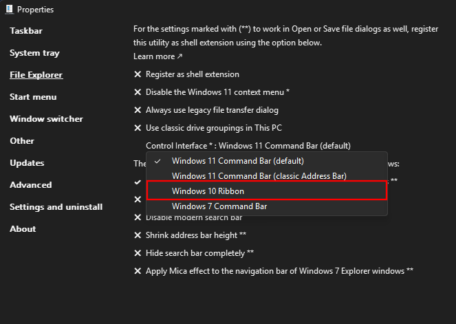Open the Updates section
The width and height of the screenshot is (456, 324).
[27, 163]
